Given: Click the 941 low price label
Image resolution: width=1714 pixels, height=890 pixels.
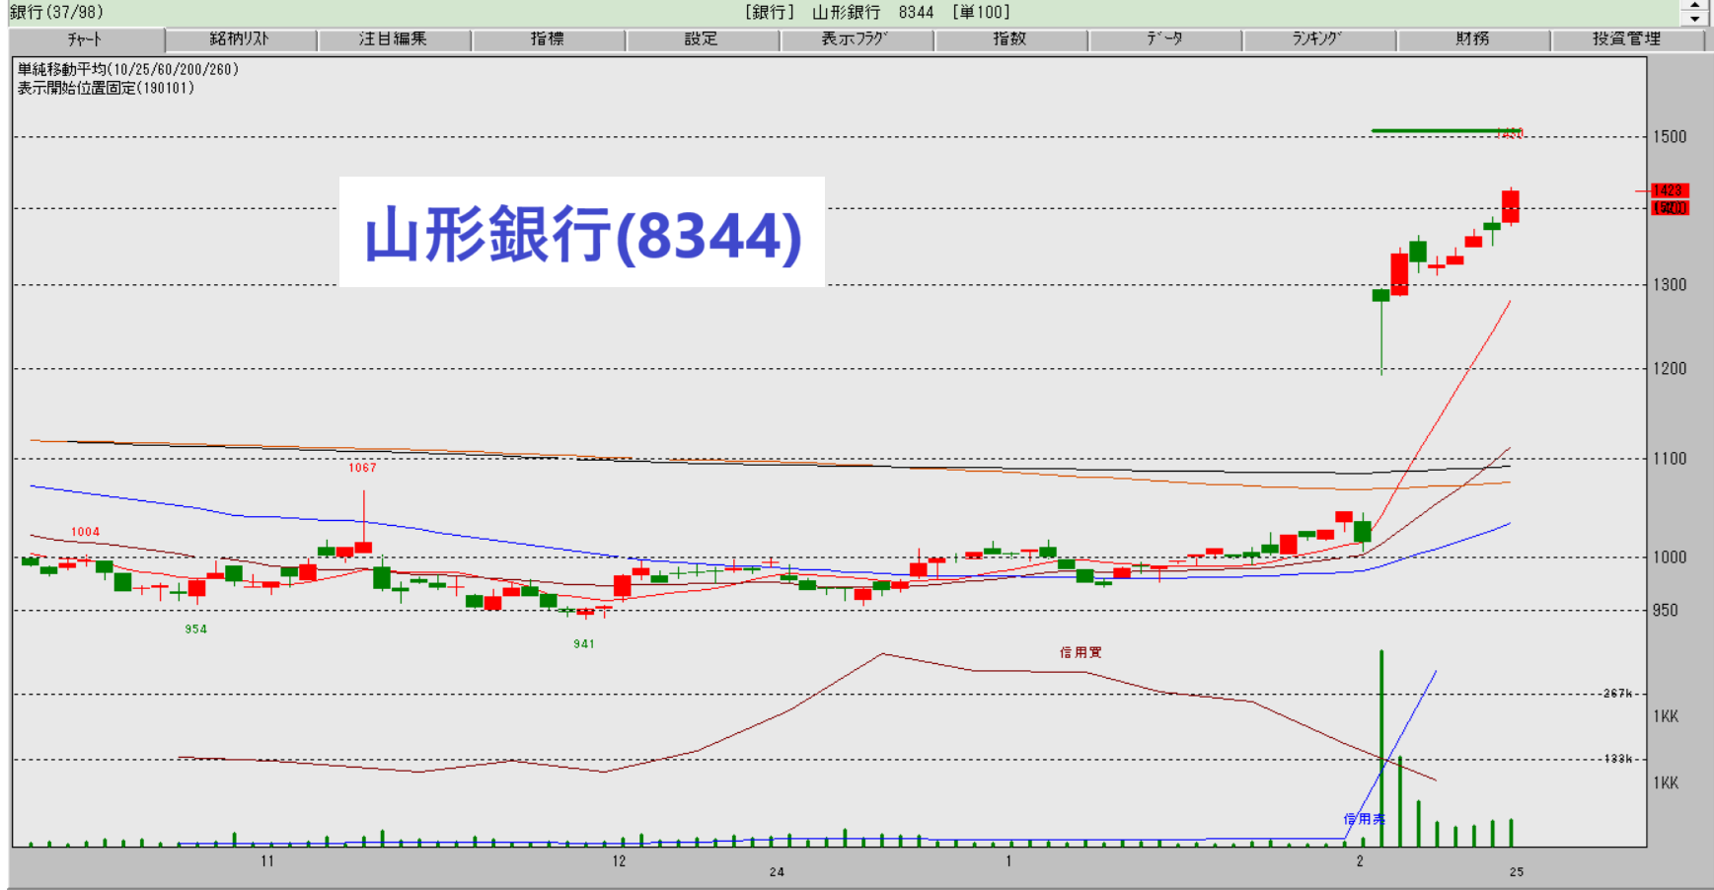Looking at the screenshot, I should click(584, 644).
